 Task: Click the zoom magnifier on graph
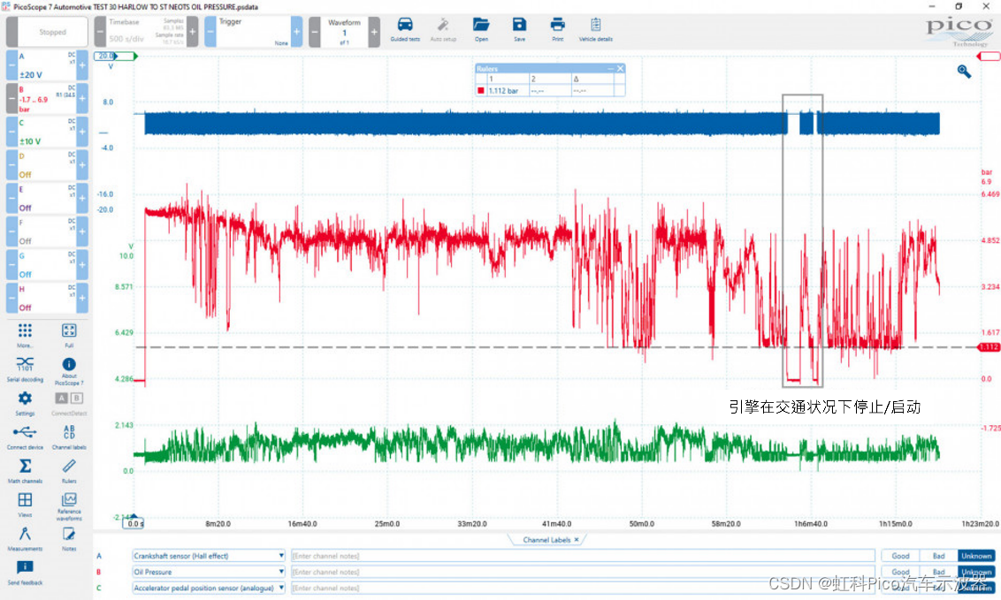coord(964,72)
